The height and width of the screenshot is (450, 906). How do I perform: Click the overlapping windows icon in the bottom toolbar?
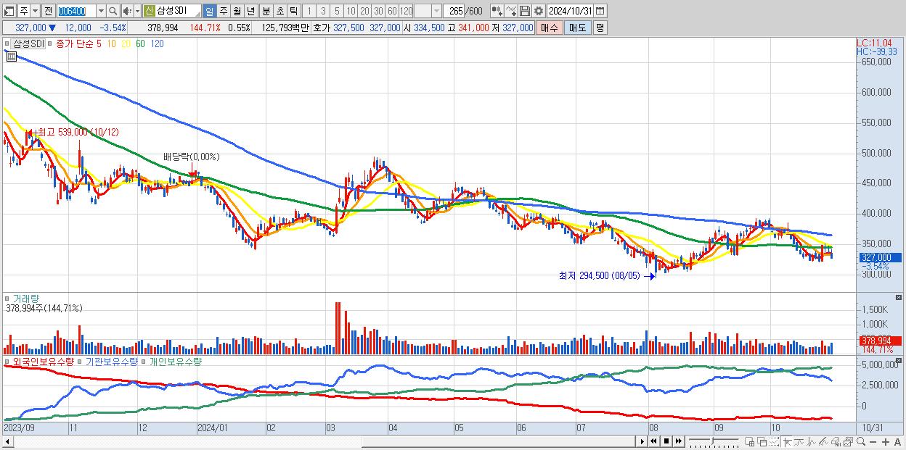tap(762, 442)
